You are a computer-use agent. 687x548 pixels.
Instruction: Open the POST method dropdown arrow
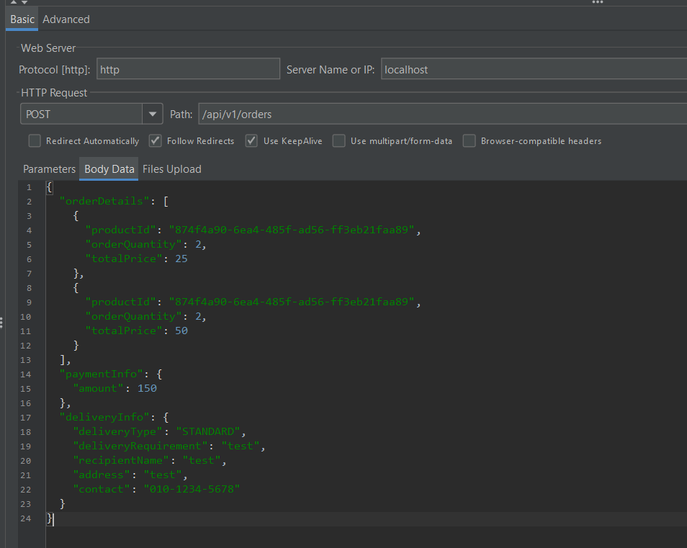pos(153,114)
